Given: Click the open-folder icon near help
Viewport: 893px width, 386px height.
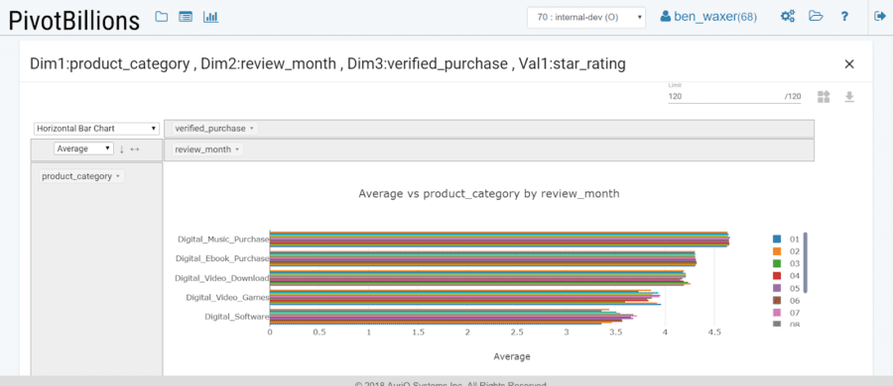Looking at the screenshot, I should pos(817,17).
